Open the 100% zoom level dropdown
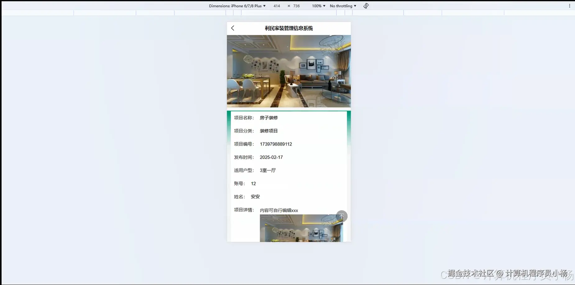 318,6
